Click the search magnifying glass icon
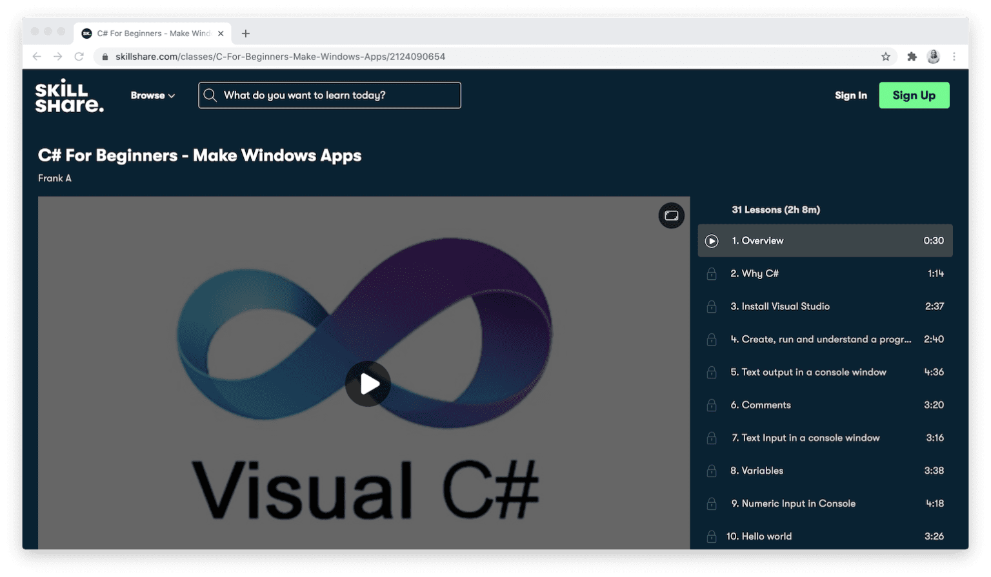The width and height of the screenshot is (991, 577). click(210, 95)
